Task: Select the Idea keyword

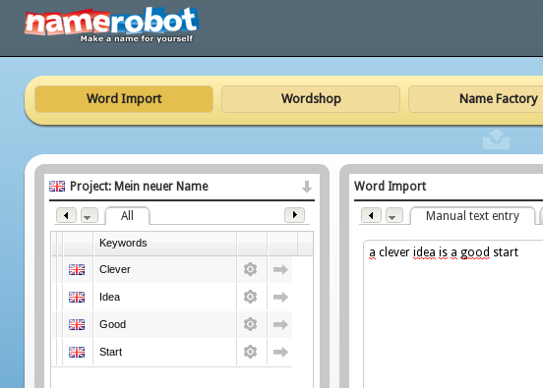Action: pyautogui.click(x=110, y=297)
